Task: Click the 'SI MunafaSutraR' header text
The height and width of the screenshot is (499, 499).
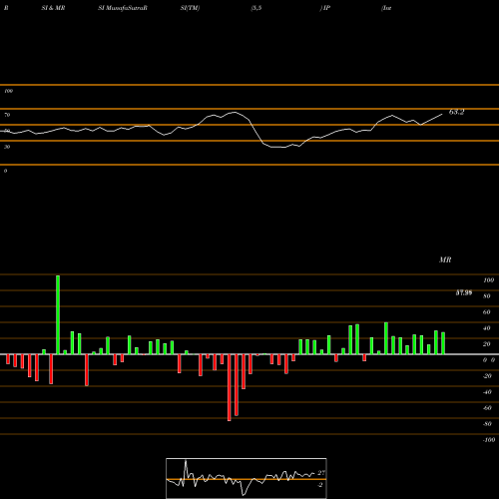Action: pos(123,8)
